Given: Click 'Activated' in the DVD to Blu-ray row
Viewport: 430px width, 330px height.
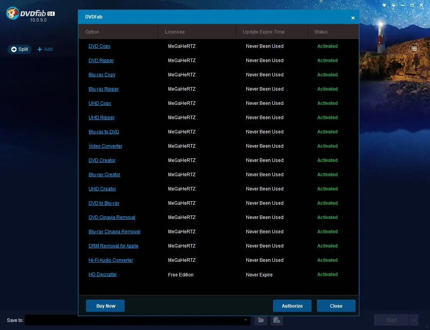Looking at the screenshot, I should 327,203.
